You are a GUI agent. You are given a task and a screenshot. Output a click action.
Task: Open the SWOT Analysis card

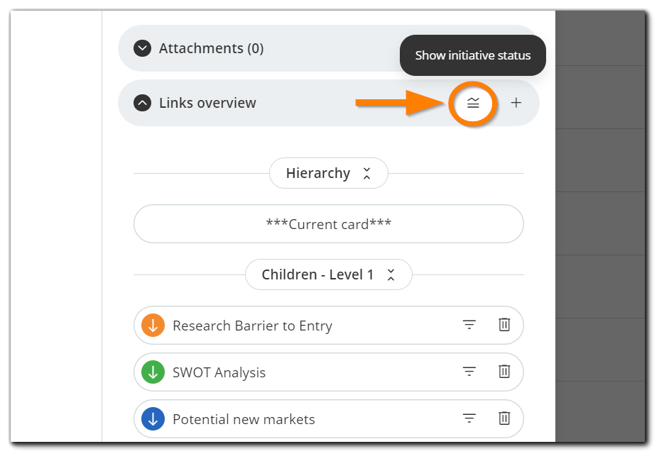[x=220, y=372]
